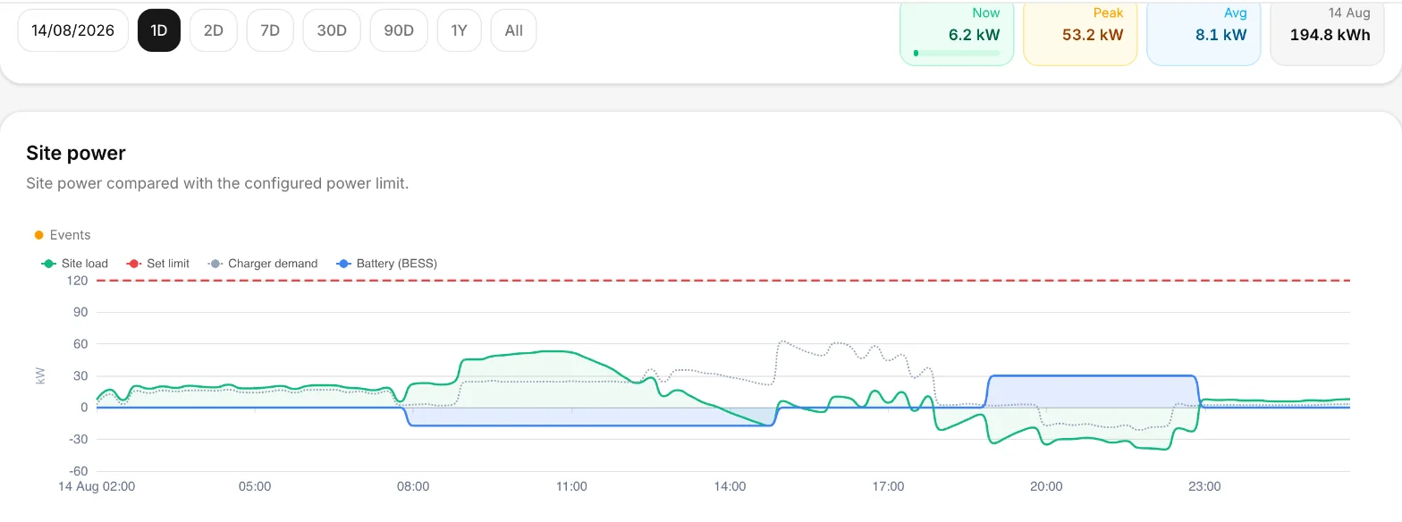Screen dimensions: 1402x522
Task: Toggle the Events legend entry
Action: click(63, 235)
